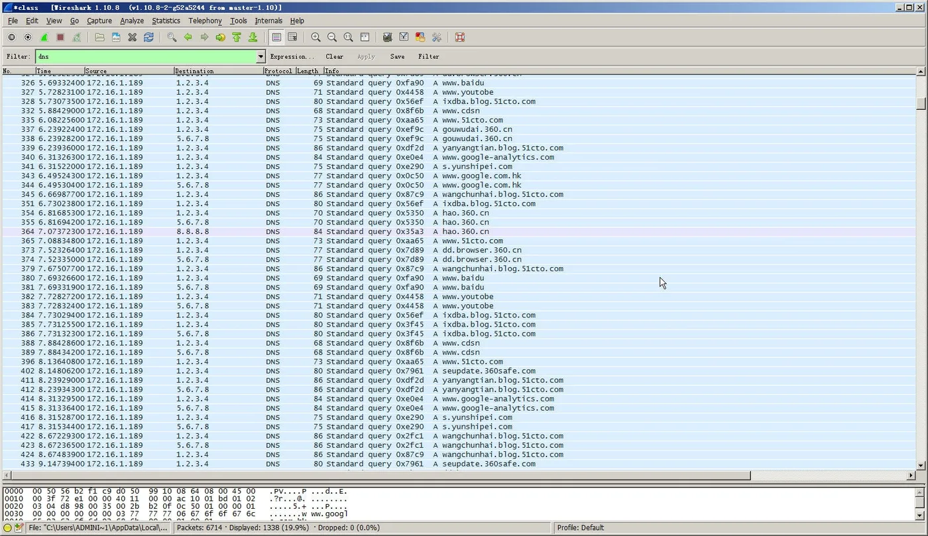The image size is (928, 536).
Task: Select packet 373 dd.browser.360.cn query
Action: 459,250
